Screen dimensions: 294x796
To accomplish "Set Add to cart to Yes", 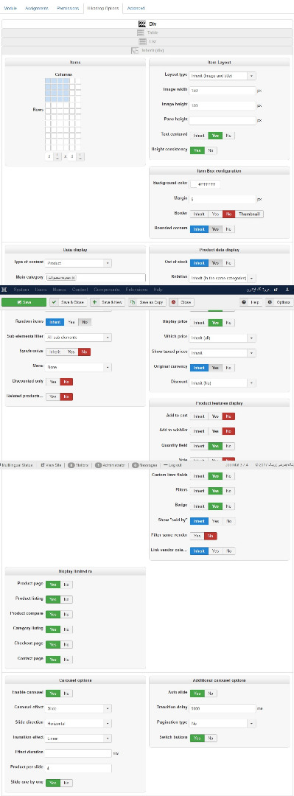I will [216, 416].
